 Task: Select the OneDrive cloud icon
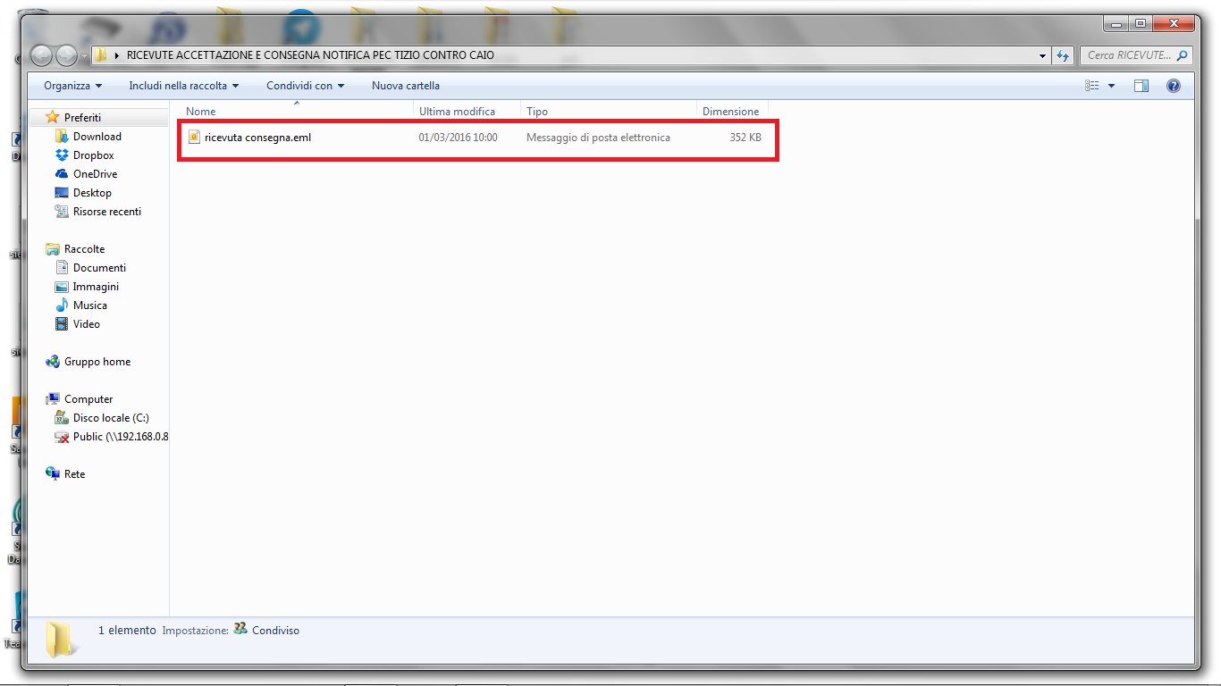(x=62, y=174)
